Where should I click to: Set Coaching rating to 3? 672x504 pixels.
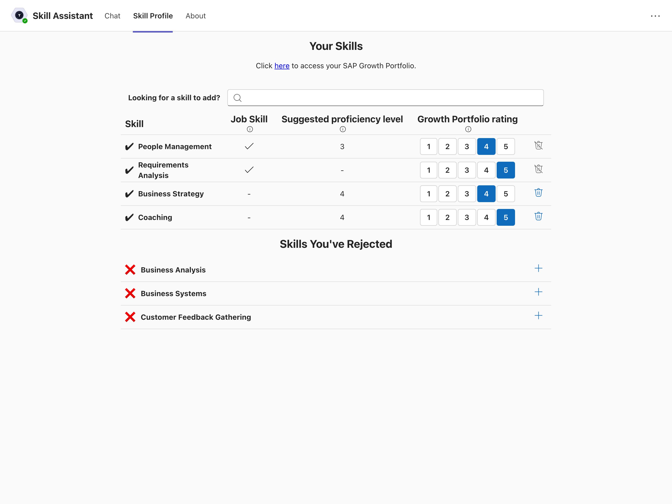(467, 218)
